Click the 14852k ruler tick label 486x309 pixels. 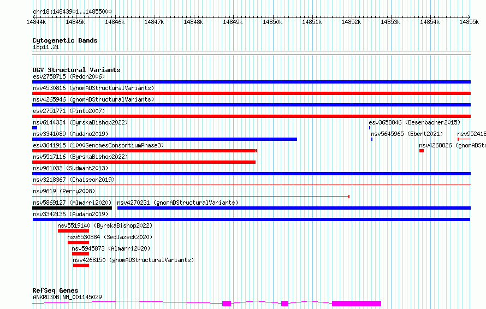pos(351,22)
